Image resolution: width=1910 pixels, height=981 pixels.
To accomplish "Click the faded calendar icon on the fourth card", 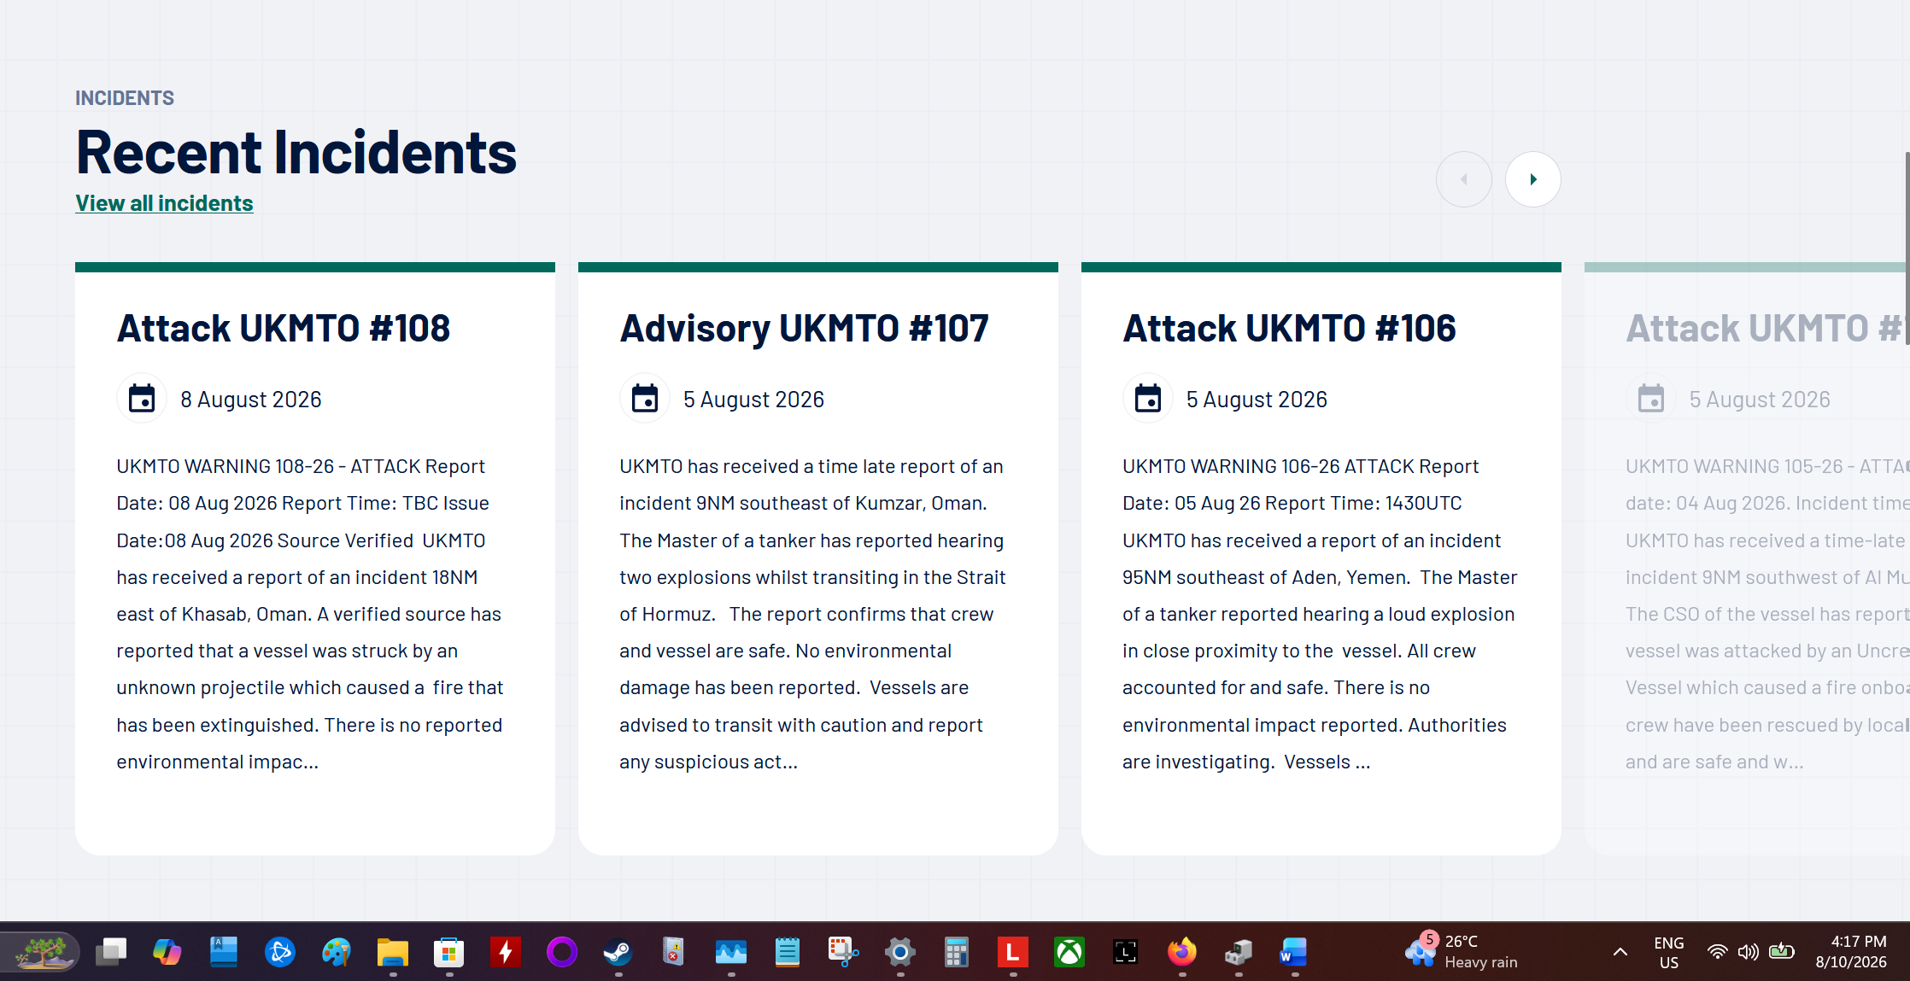I will point(1651,399).
